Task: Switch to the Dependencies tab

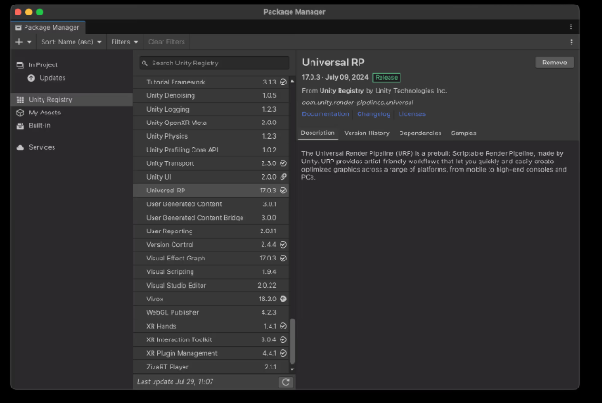Action: coord(420,133)
